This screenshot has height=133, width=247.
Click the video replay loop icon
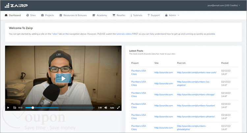14,108
